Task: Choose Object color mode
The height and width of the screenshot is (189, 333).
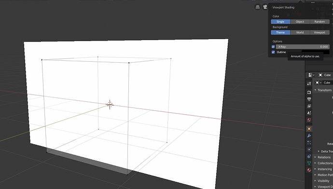Action: point(300,22)
